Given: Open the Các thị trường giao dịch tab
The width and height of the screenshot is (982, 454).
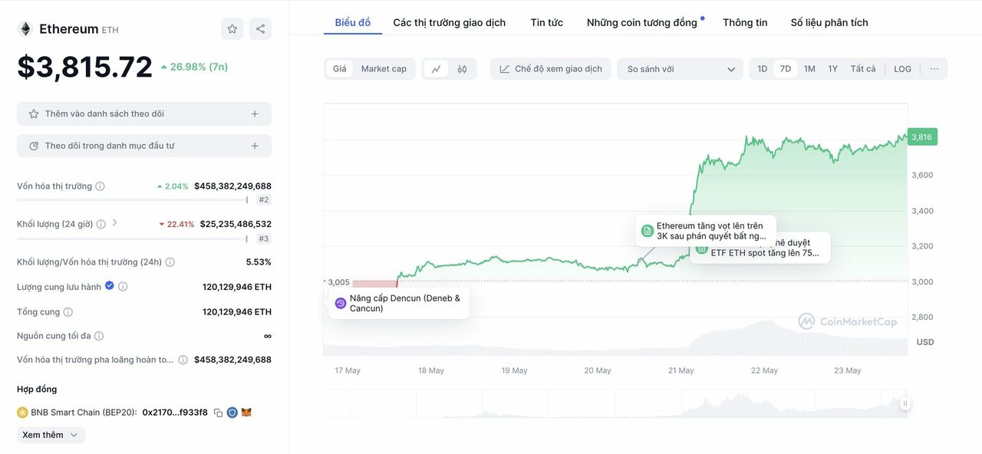Looking at the screenshot, I should pyautogui.click(x=450, y=22).
